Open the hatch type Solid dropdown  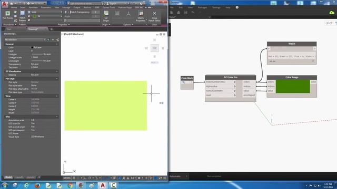pyautogui.click(x=46, y=12)
